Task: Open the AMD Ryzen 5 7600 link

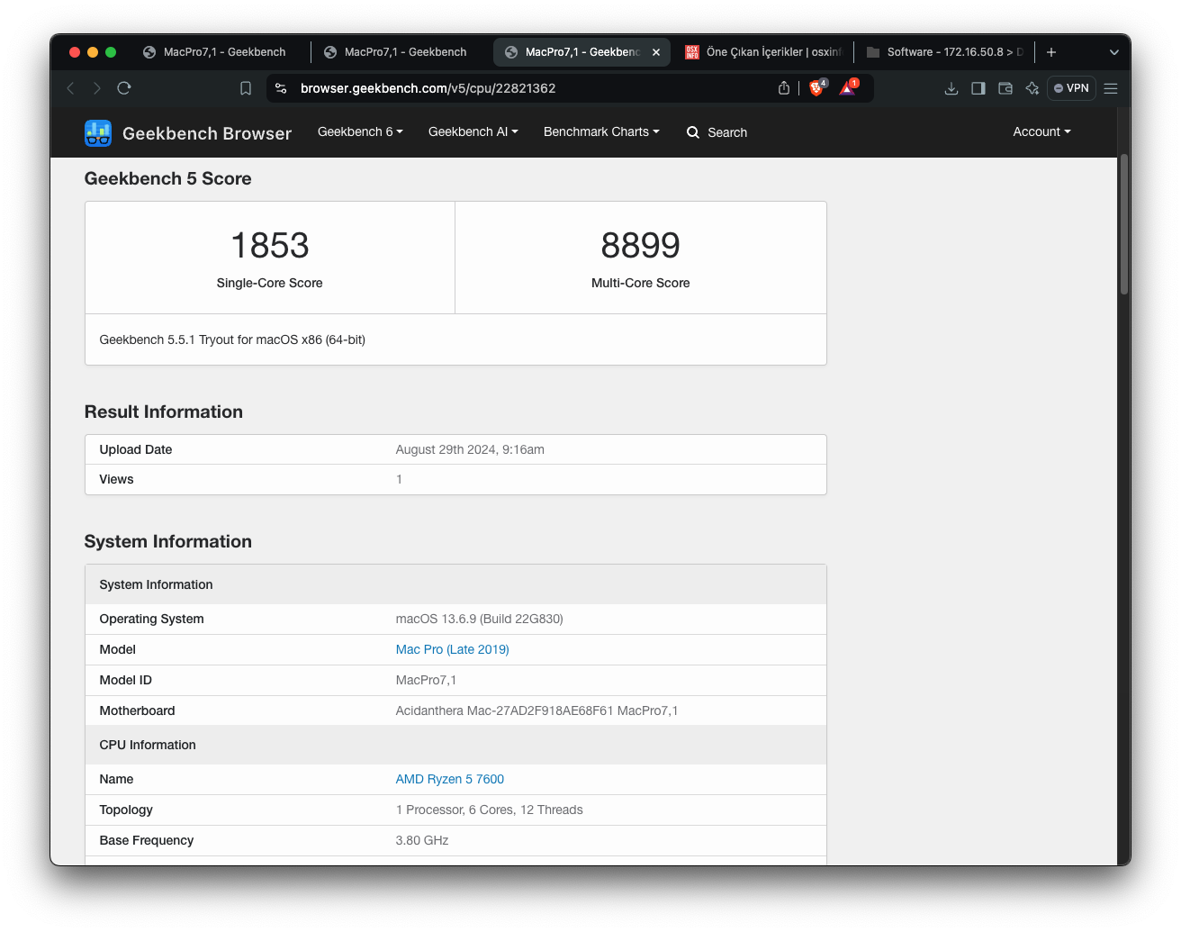Action: coord(449,779)
